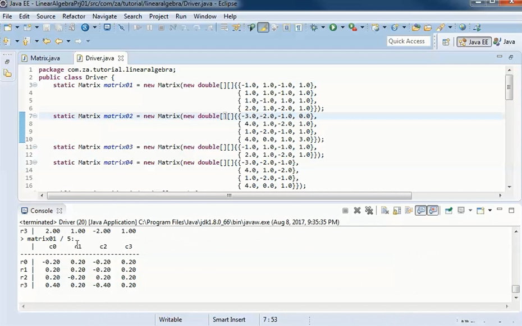Click the Save toolbar icon
This screenshot has height=326, width=522.
(x=48, y=27)
